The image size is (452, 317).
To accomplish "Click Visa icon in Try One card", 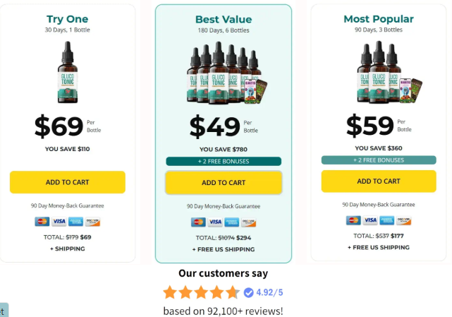I will click(x=59, y=221).
